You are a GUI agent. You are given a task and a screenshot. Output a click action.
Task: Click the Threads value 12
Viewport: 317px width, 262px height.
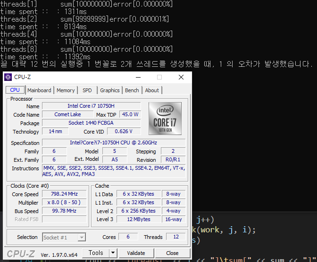pos(176,237)
